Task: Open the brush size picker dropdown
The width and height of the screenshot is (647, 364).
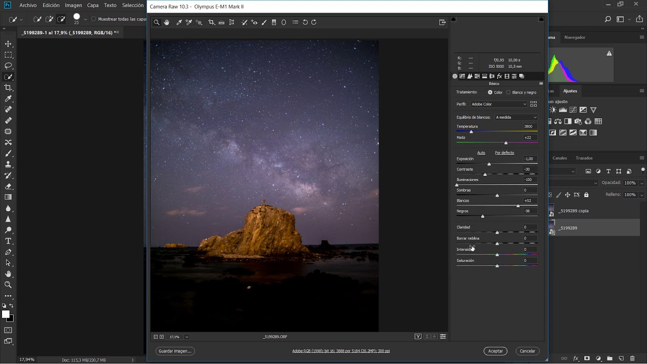Action: point(85,19)
